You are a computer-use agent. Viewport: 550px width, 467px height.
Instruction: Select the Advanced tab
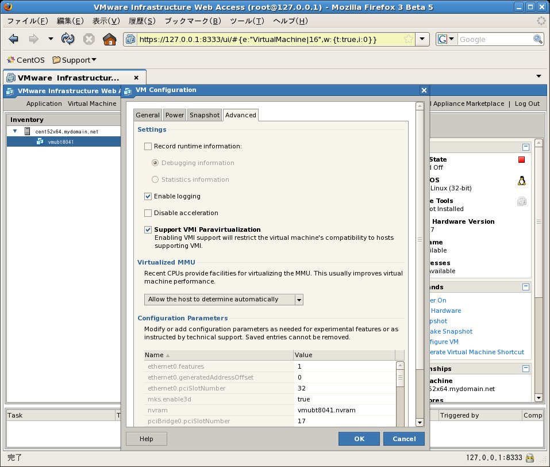tap(241, 115)
